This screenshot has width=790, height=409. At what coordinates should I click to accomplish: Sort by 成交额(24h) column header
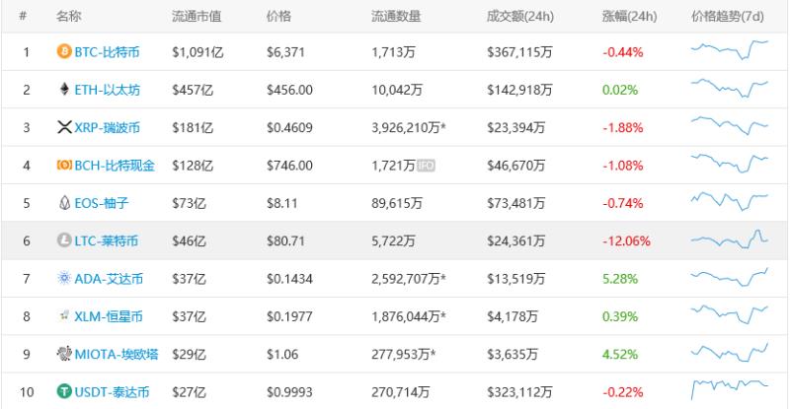[x=520, y=16]
